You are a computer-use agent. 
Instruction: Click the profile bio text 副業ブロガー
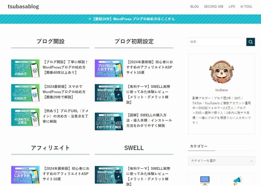tap(221, 110)
